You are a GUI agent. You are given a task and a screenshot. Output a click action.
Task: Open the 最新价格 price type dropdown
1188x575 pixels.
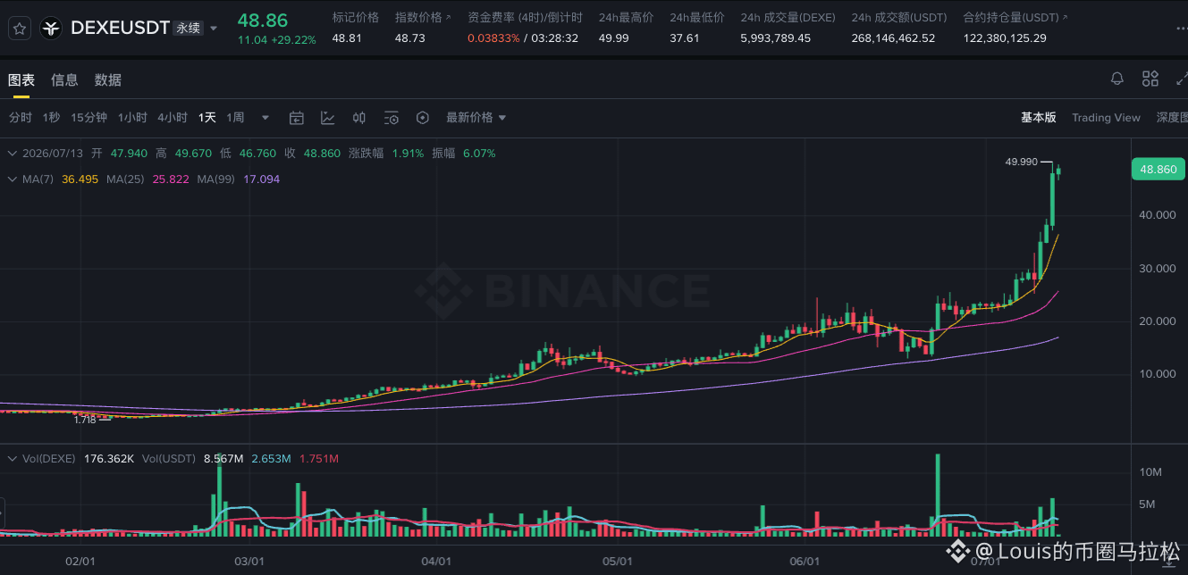coord(476,118)
